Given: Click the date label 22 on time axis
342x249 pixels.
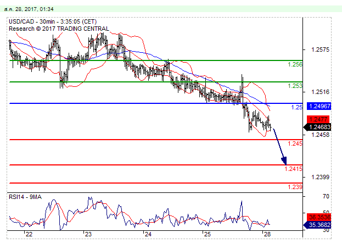Looking at the screenshot, I should pyautogui.click(x=29, y=234).
